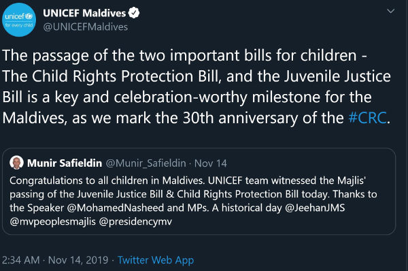
Task: Click the 2:34 AM tweet time
Action: (21, 260)
